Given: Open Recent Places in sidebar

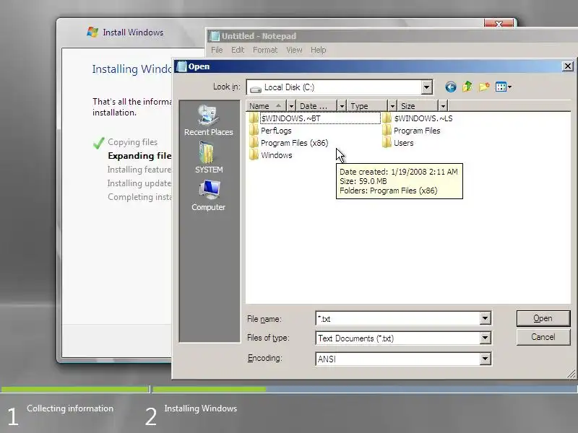Looking at the screenshot, I should pos(209,121).
